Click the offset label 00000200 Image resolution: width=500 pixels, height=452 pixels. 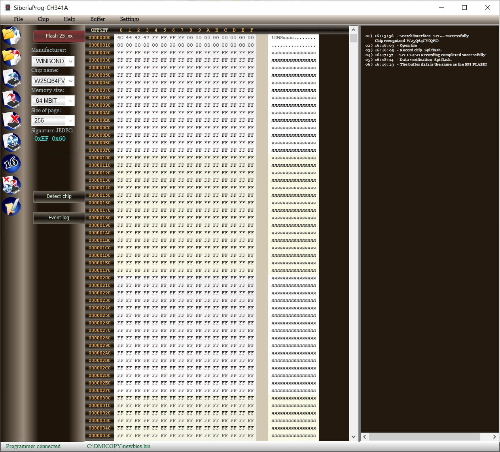tap(100, 278)
